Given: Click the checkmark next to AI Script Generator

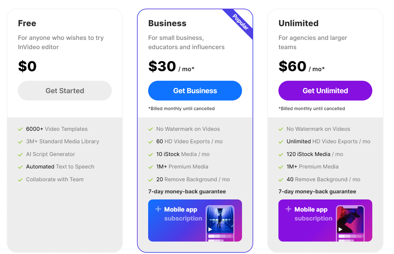Looking at the screenshot, I should click(x=20, y=154).
